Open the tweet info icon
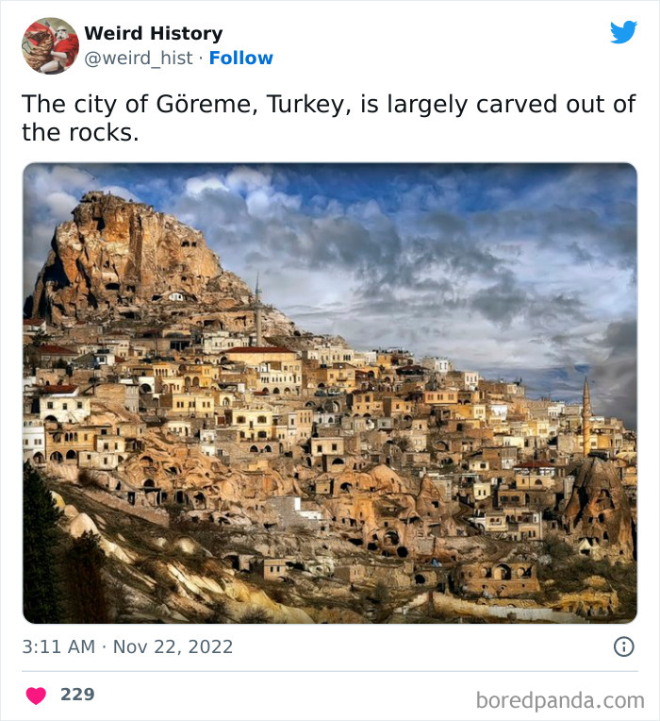 [624, 646]
